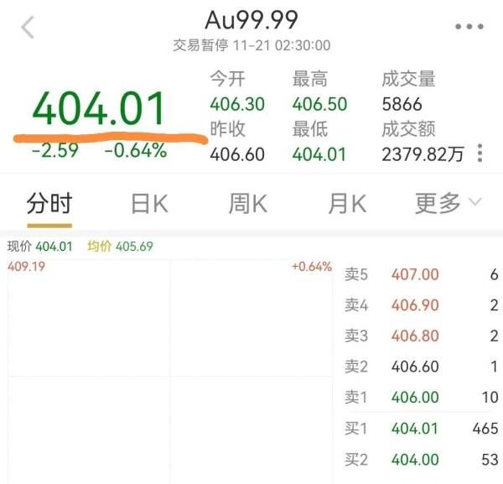This screenshot has height=484, width=503.
Task: Click the 成交量 value 5866
Action: coord(402,104)
